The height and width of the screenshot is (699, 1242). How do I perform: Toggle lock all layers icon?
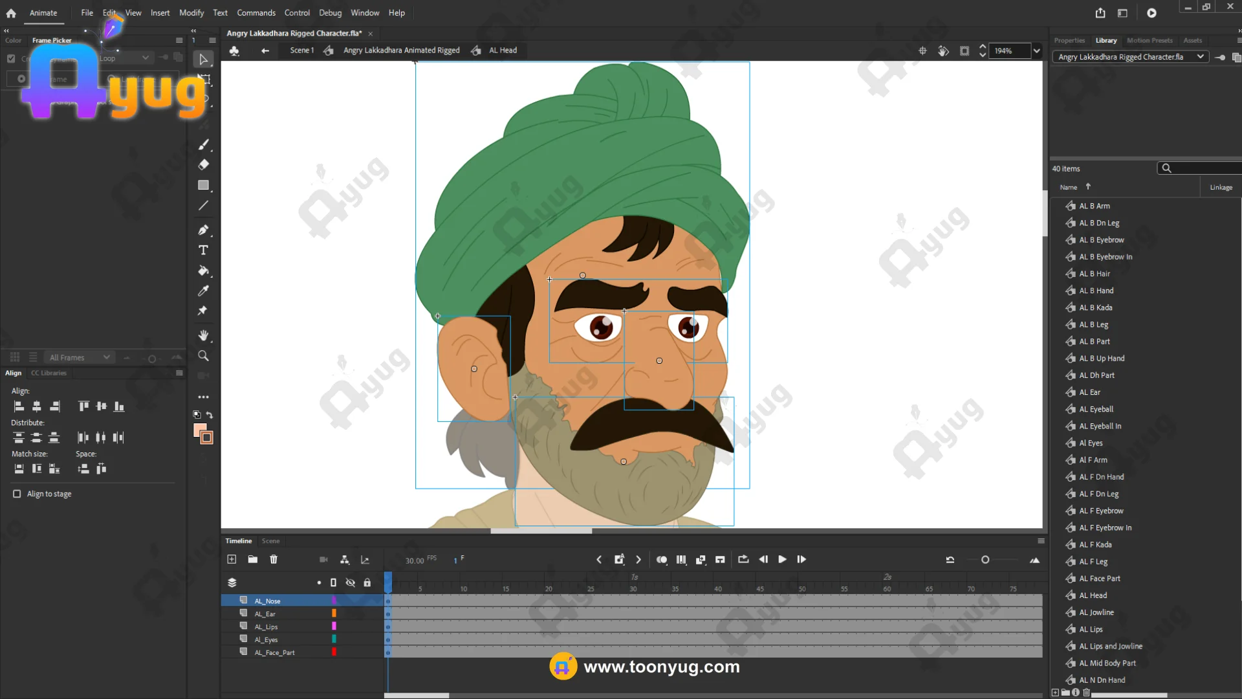(367, 582)
